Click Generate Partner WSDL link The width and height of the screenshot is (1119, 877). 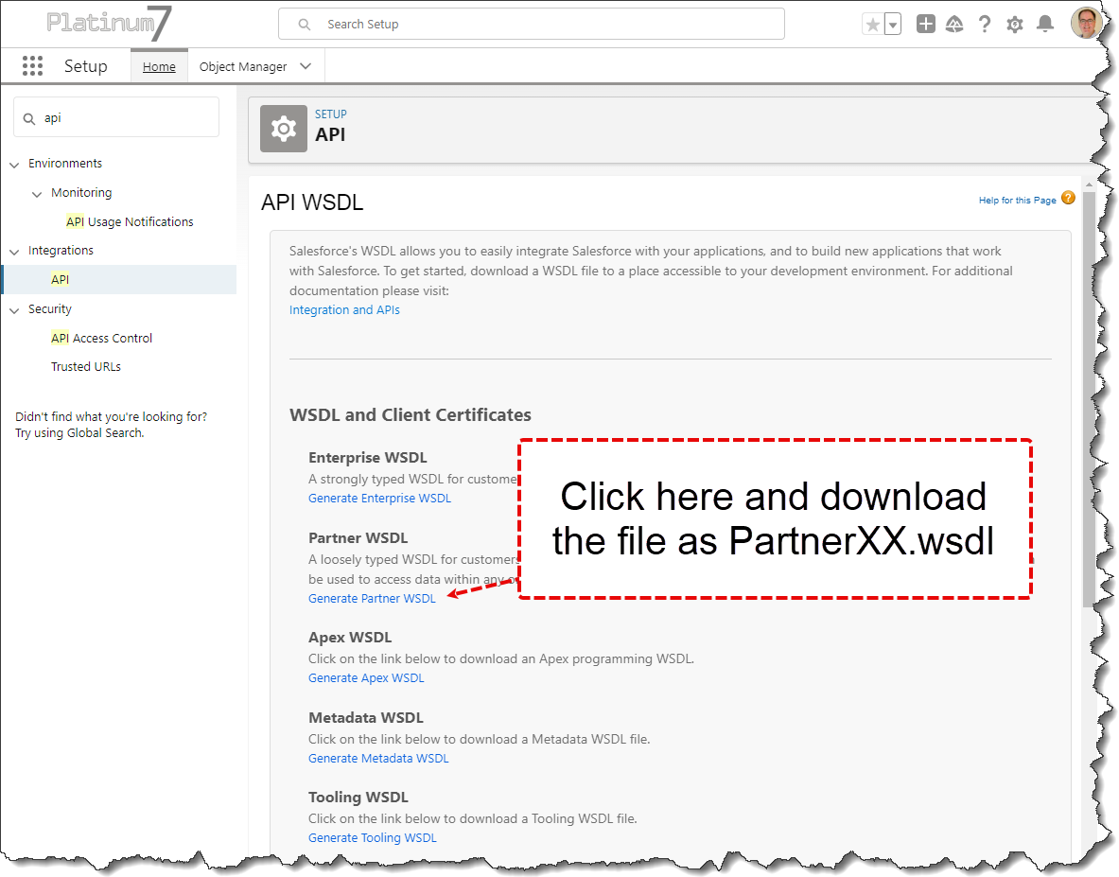pyautogui.click(x=372, y=598)
